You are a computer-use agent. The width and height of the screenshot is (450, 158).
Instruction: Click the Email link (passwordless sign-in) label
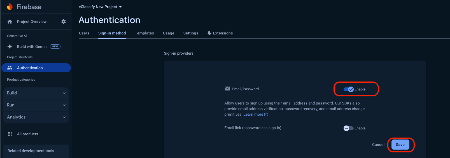point(253,128)
